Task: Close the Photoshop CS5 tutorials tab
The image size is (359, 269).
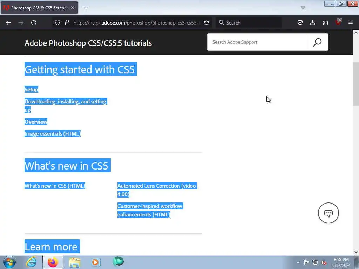Action: point(73,8)
